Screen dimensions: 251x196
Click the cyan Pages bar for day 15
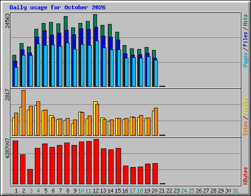(119, 68)
